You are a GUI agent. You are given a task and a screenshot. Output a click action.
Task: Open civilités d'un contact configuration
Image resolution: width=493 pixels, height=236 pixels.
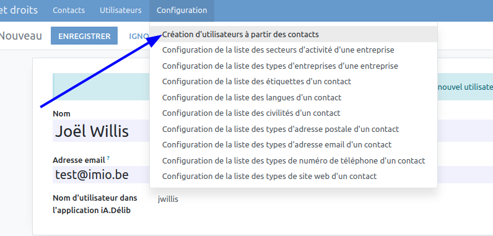tap(294, 113)
